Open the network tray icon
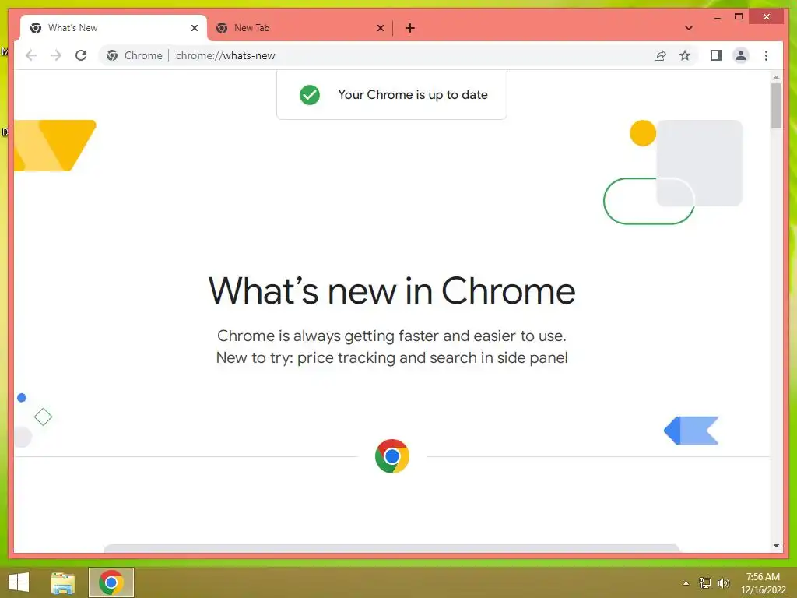Screen dimensions: 797x598 (x=705, y=583)
